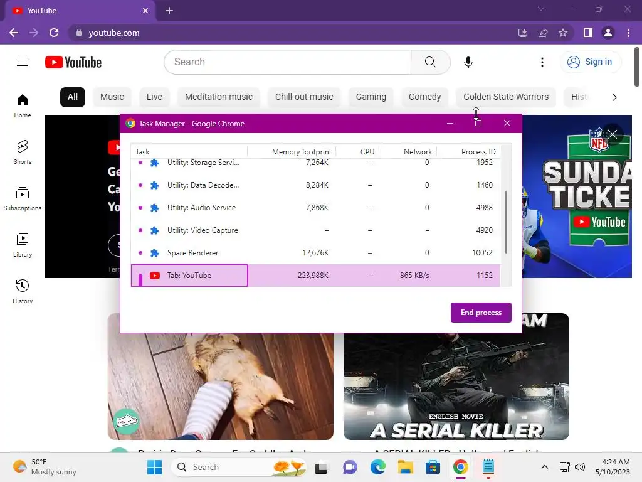Viewport: 642px width, 482px height.
Task: Select the Meditation music chip
Action: click(219, 97)
